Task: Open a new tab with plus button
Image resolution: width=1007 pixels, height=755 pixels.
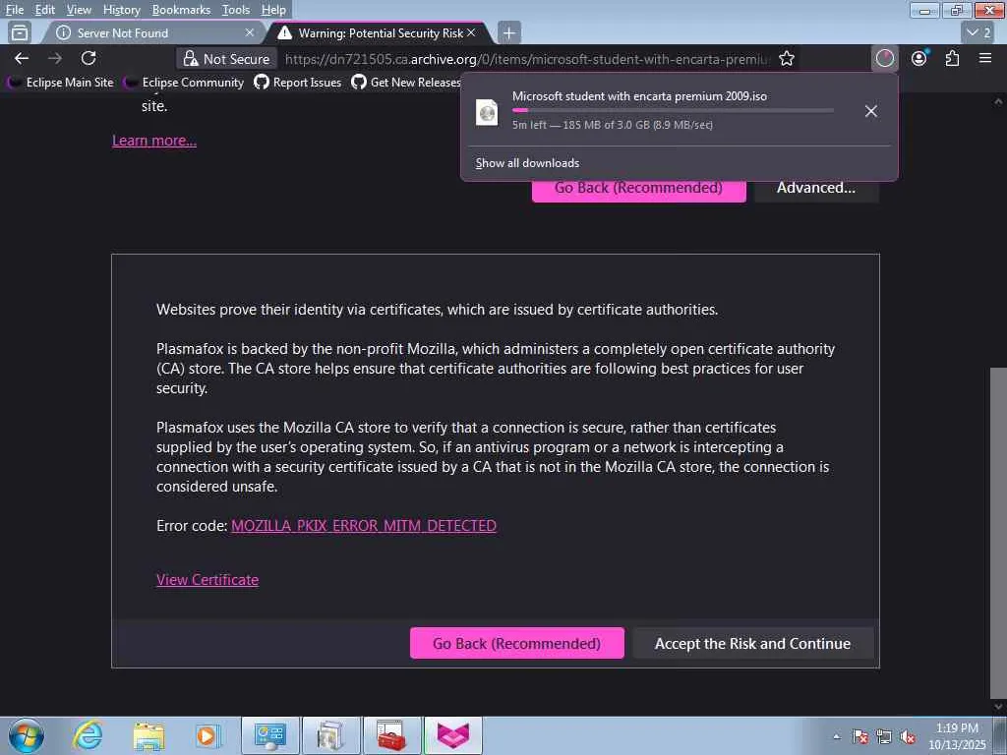Action: point(508,32)
